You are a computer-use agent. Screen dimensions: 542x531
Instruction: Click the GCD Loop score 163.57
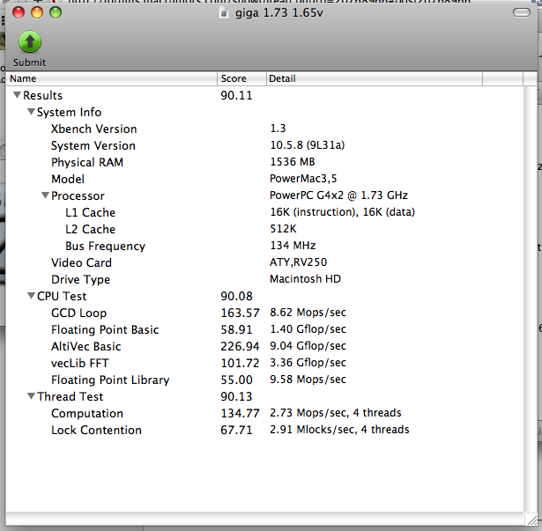click(240, 313)
